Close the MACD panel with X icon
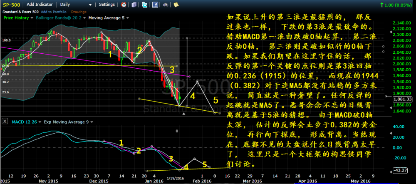Screen dimensions: 416x184 [5, 121]
